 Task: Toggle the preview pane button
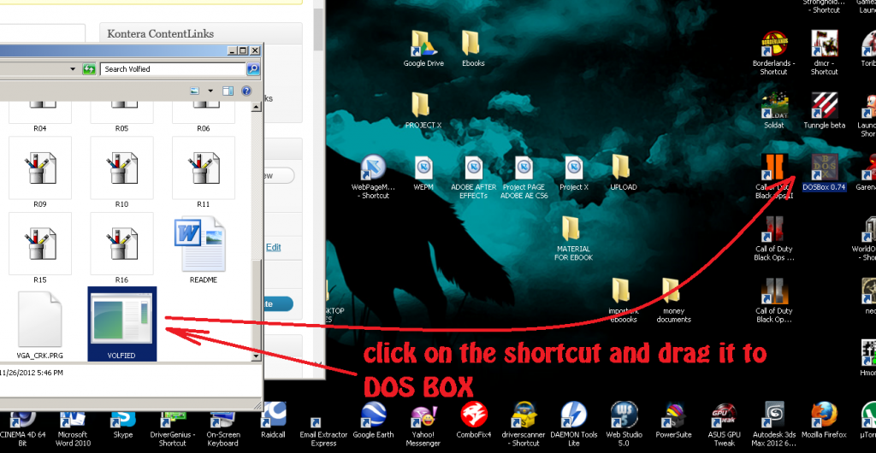[x=228, y=91]
